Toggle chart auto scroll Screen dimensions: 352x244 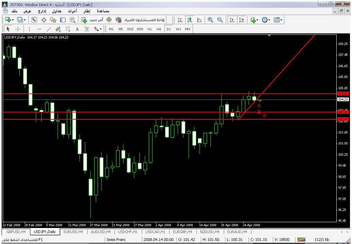[232, 20]
